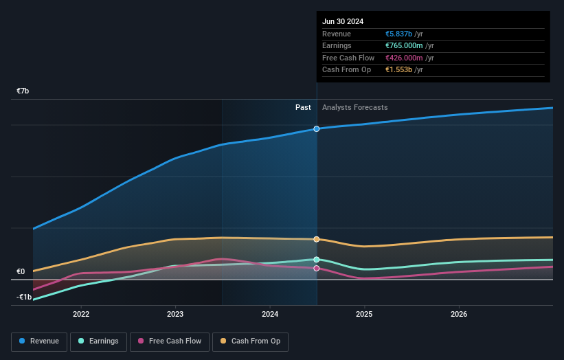Click the 2022 x-axis label
The width and height of the screenshot is (564, 360).
point(81,314)
